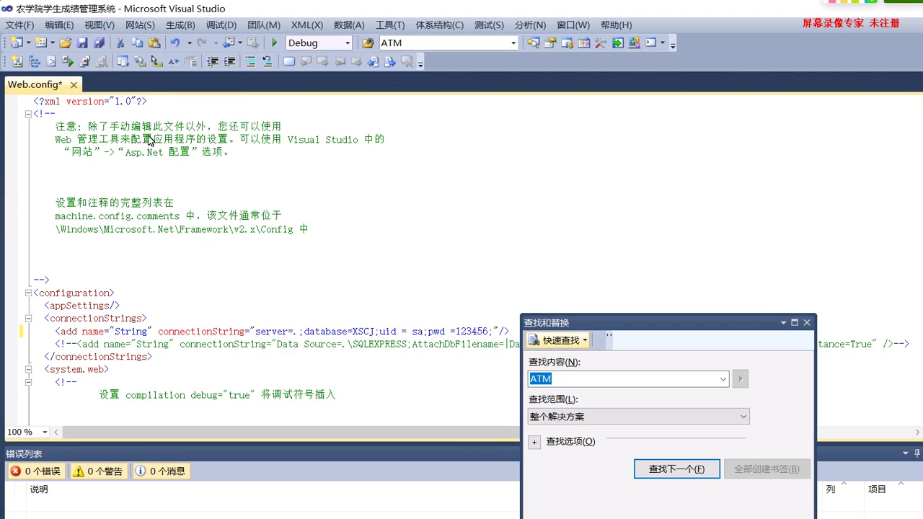Click the Paste clipboard icon
The image size is (923, 519).
154,43
